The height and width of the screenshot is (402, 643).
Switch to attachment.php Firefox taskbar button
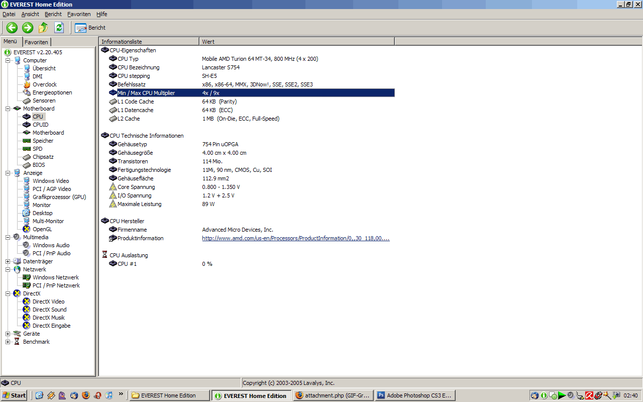click(333, 395)
